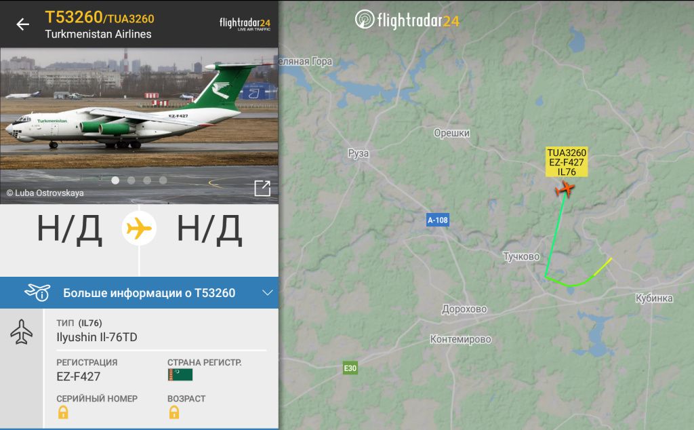The width and height of the screenshot is (694, 430).
Task: Click the dropdown chevron in blue bar
Action: click(x=267, y=293)
